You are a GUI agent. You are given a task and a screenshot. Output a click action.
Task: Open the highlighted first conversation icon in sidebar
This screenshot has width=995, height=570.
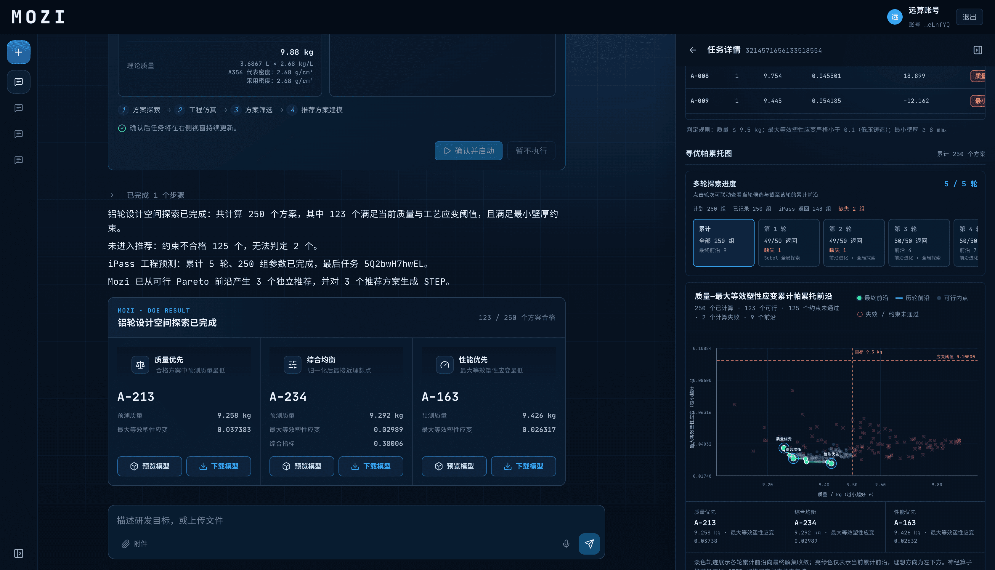(x=18, y=82)
